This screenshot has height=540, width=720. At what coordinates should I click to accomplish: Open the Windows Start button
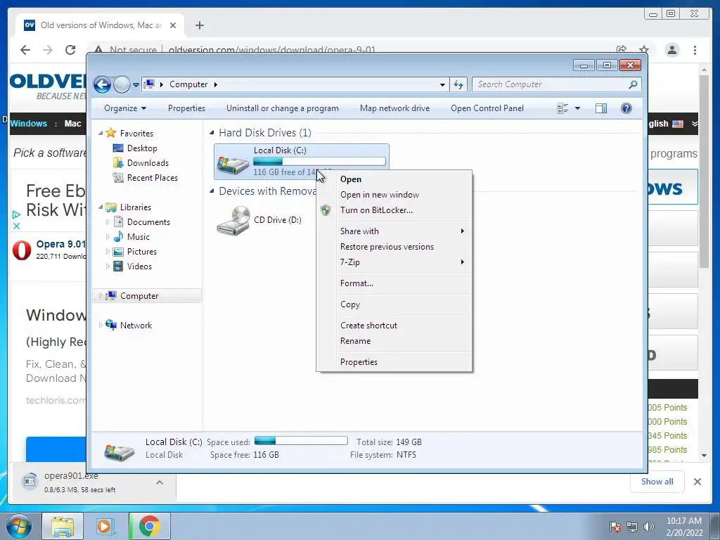point(18,526)
